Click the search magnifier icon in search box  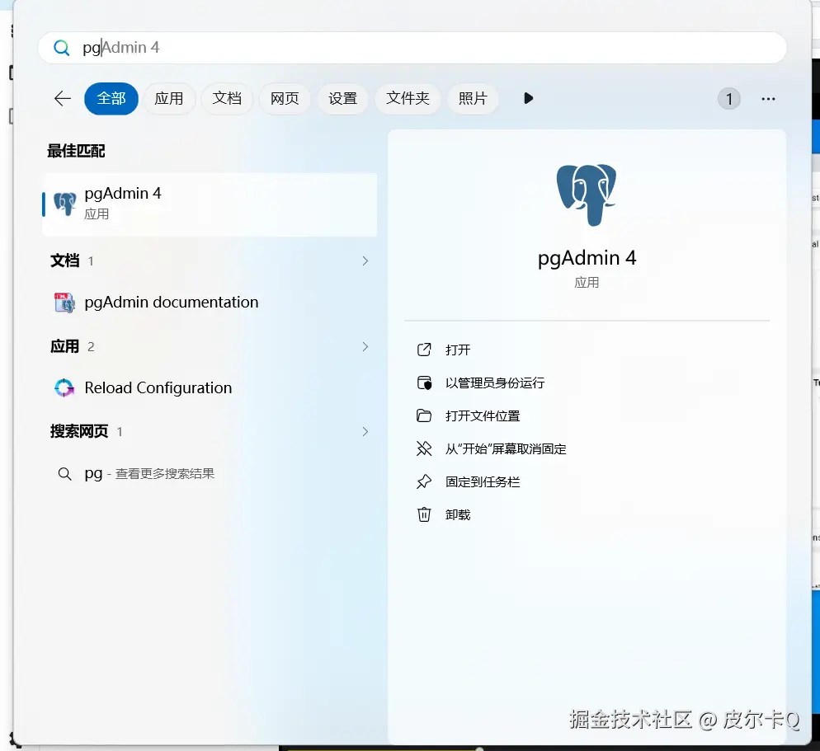point(61,48)
